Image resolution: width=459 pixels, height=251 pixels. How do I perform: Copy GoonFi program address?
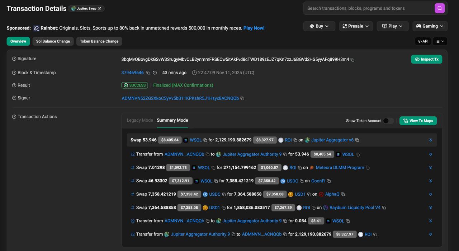329,181
